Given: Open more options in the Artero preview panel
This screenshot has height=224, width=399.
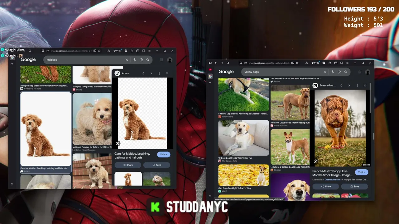Looking at the screenshot, I should pyautogui.click(x=159, y=73).
